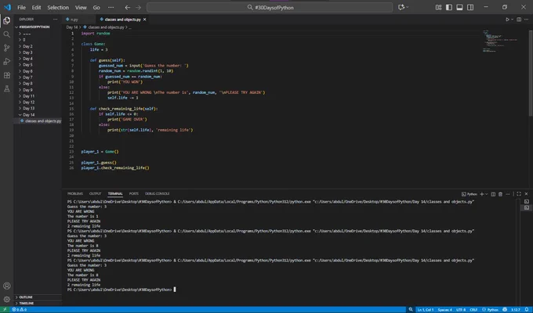Open the Extensions view
Viewport: 533px width, 313px height.
point(6,75)
